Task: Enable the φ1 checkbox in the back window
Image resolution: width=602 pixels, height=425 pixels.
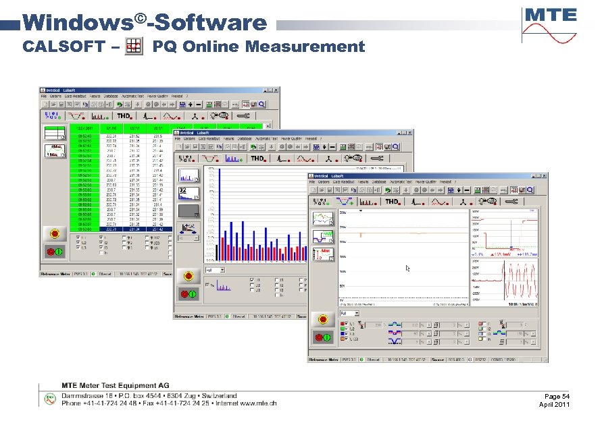Action: tap(124, 237)
